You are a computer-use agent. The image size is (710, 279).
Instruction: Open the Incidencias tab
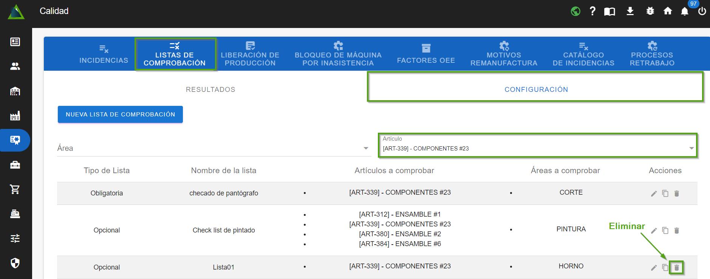click(104, 54)
